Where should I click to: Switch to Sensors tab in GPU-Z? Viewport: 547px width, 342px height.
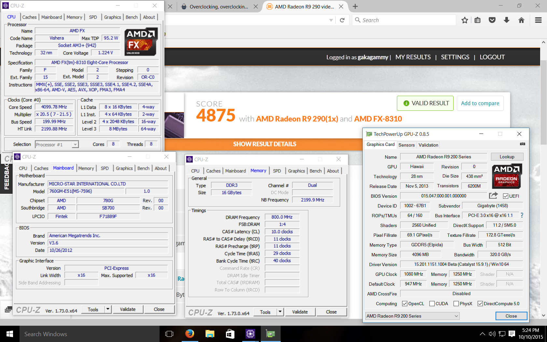click(406, 145)
